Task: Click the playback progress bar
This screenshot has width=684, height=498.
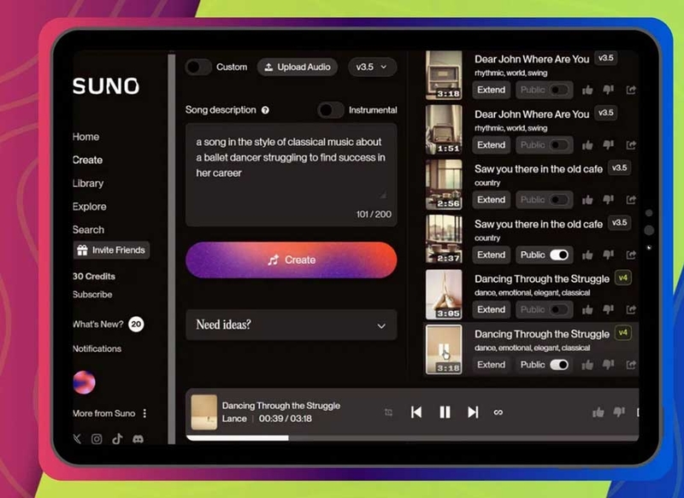Action: [x=412, y=438]
